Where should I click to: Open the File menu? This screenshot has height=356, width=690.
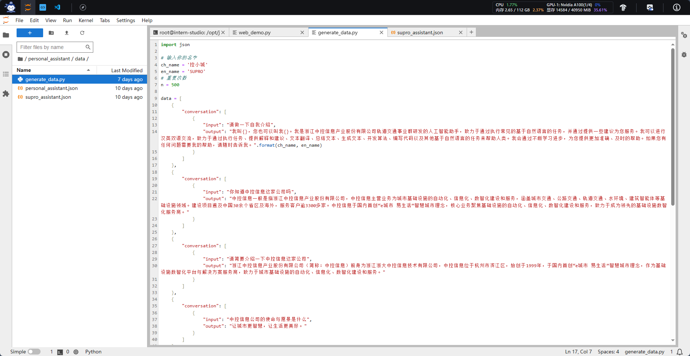pyautogui.click(x=19, y=20)
